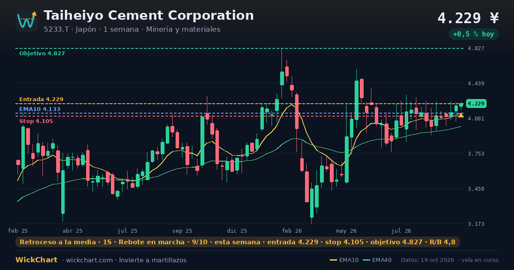Click the 4.827 axis value
This screenshot has width=514, height=270.
click(476, 48)
